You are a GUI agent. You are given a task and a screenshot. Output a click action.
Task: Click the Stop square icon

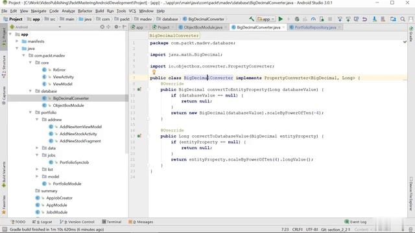point(330,19)
